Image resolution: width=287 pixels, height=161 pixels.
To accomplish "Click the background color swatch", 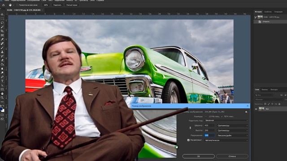I will click(x=3, y=110).
